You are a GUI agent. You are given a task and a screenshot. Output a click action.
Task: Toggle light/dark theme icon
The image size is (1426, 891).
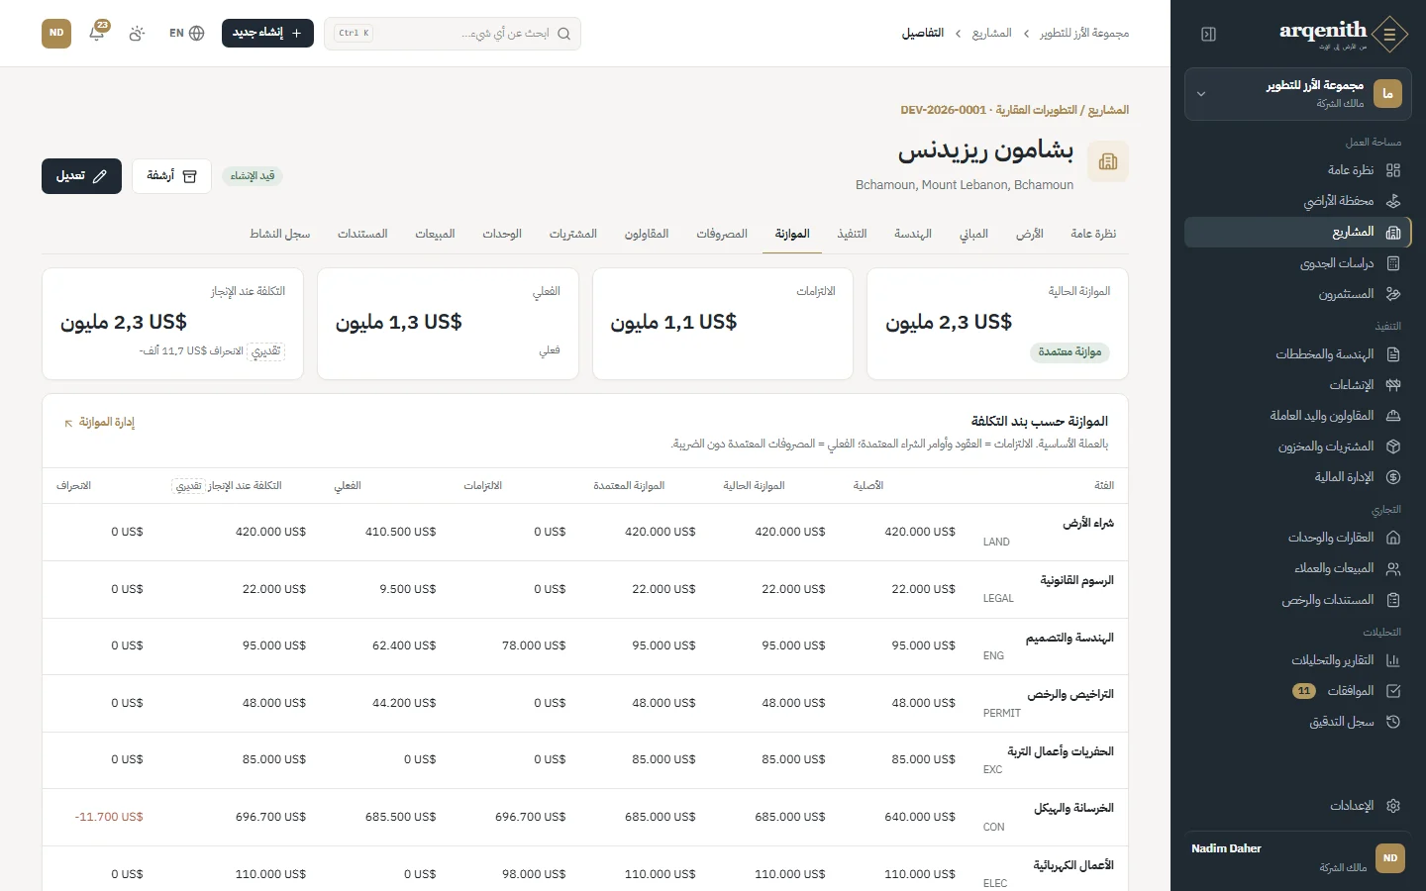coord(137,33)
